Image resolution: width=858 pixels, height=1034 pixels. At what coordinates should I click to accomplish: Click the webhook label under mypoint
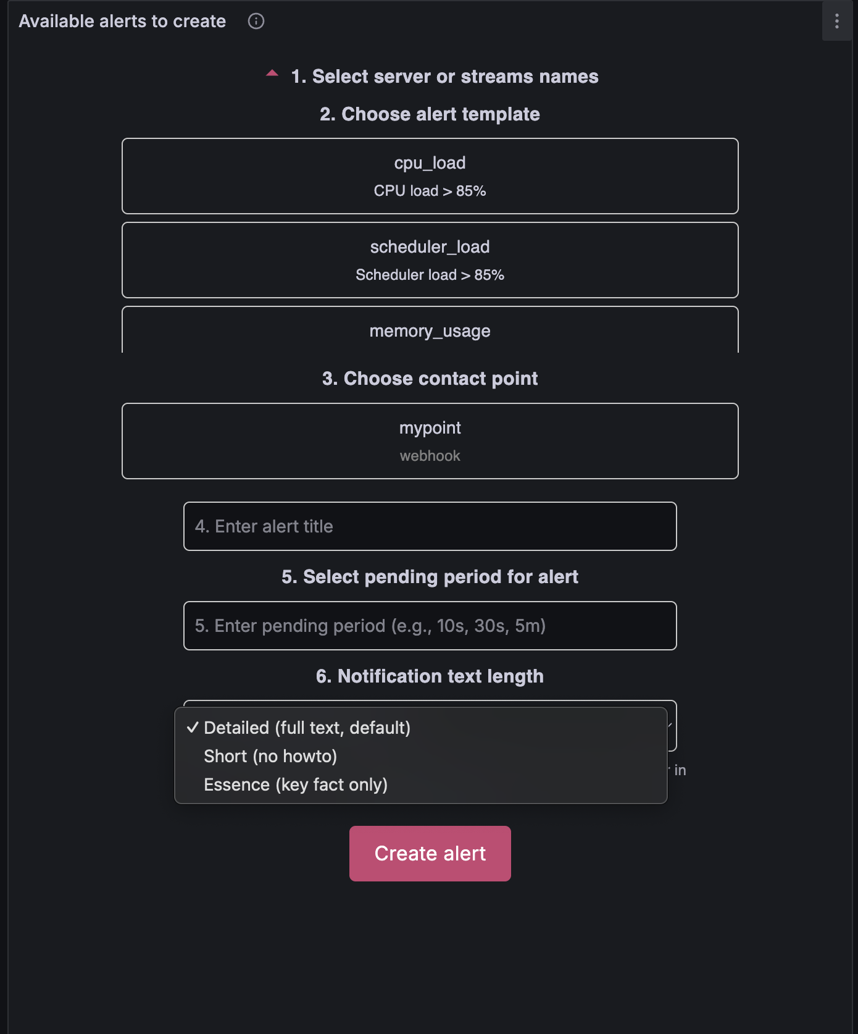tap(430, 456)
